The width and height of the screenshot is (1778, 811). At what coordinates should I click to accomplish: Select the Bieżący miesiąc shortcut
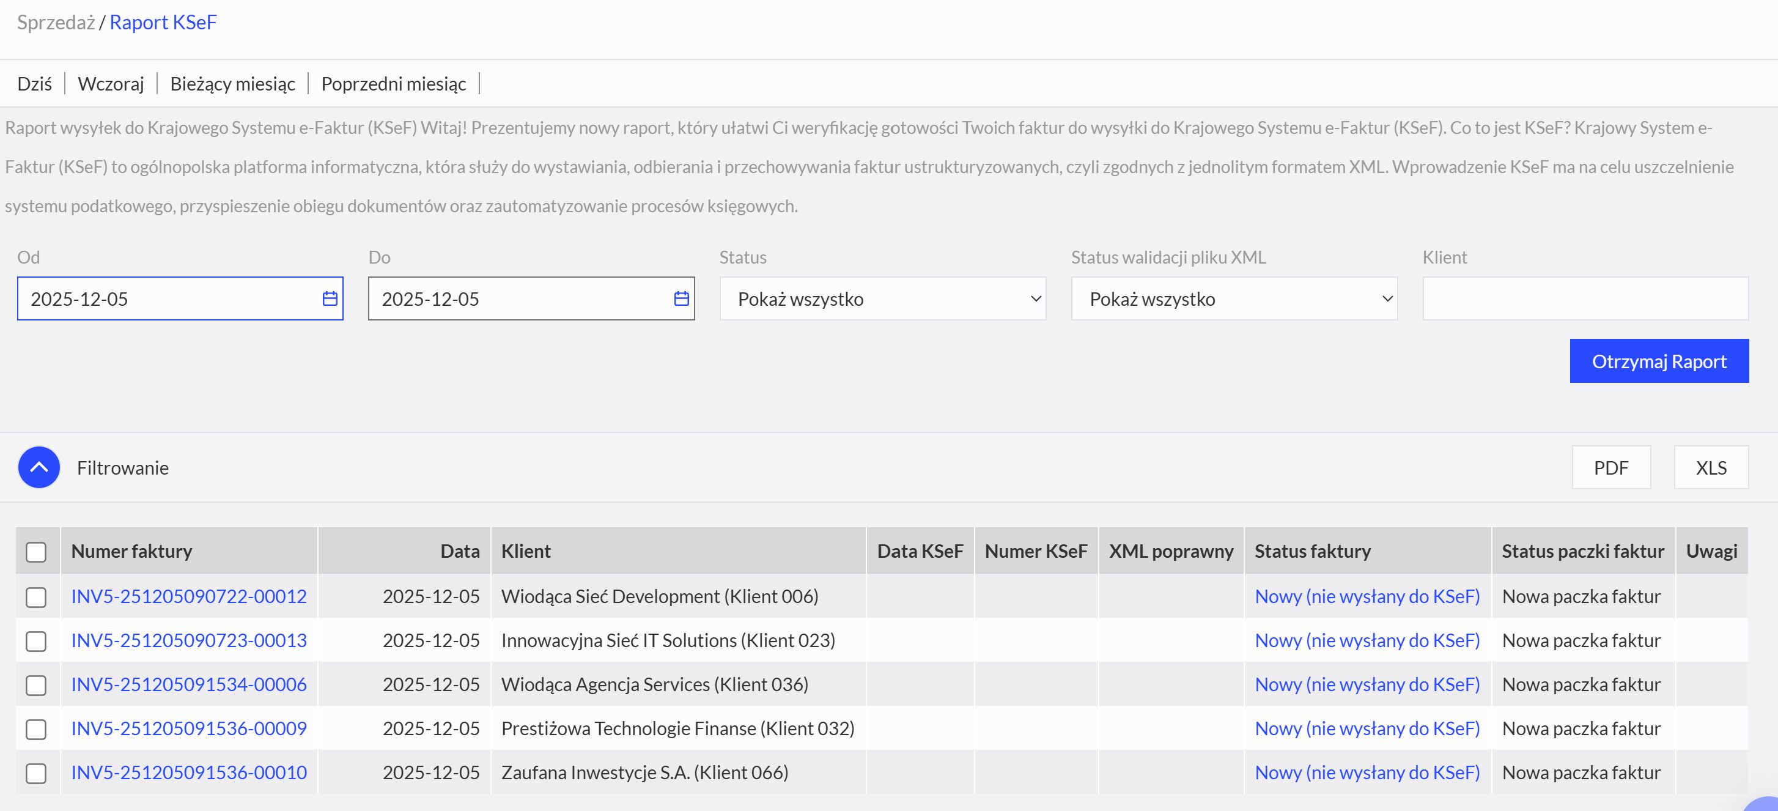coord(232,84)
